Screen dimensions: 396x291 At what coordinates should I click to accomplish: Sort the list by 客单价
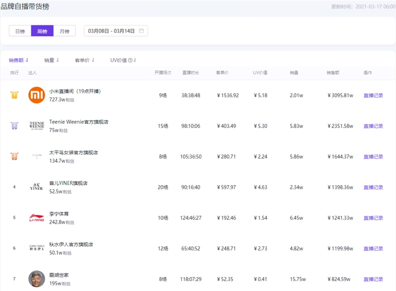[x=85, y=60]
